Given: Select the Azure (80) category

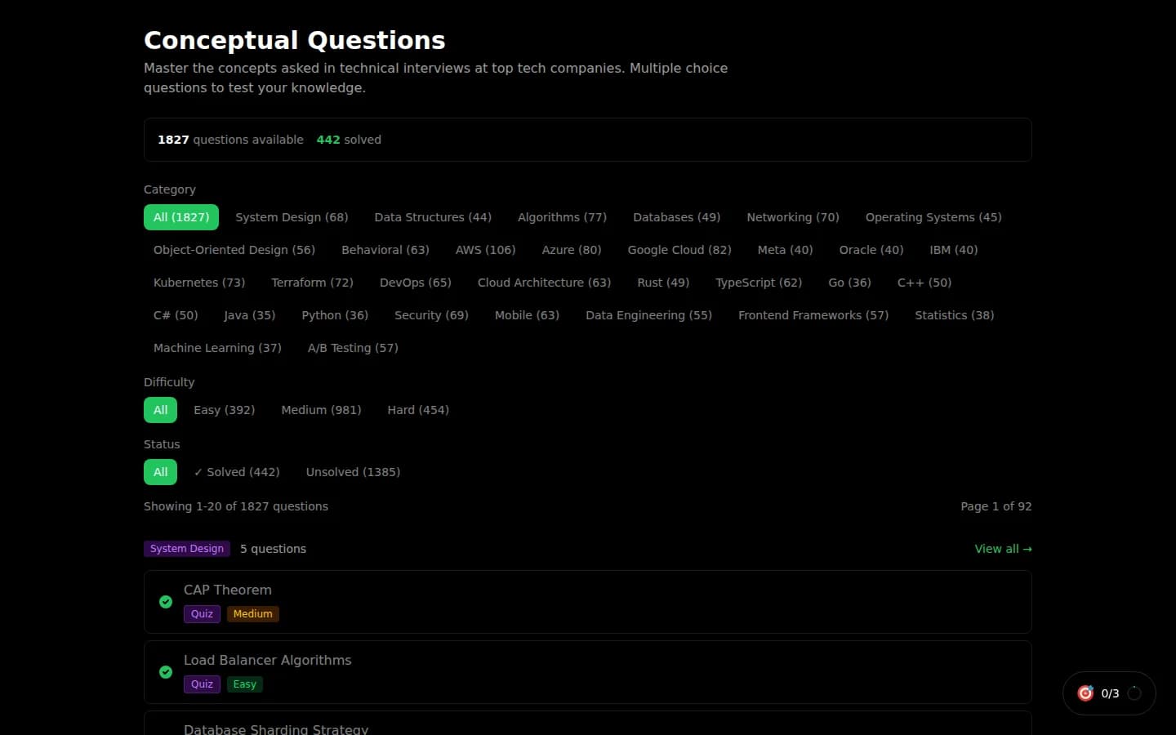Looking at the screenshot, I should coord(572,250).
